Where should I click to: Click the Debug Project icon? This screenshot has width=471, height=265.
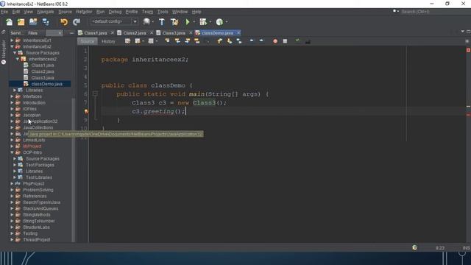point(203,22)
